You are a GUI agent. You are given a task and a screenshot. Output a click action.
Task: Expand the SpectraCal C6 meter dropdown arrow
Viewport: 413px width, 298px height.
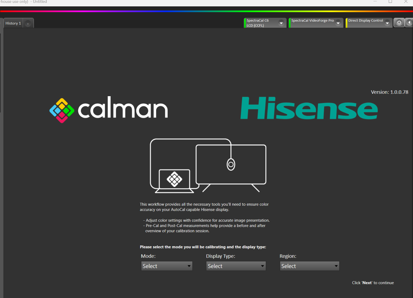pyautogui.click(x=281, y=23)
